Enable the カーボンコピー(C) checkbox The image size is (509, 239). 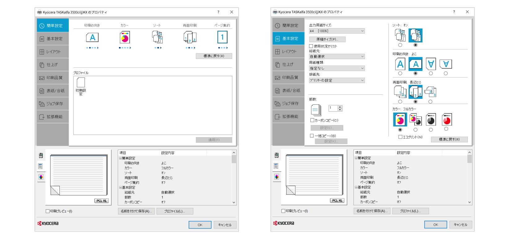[312, 120]
